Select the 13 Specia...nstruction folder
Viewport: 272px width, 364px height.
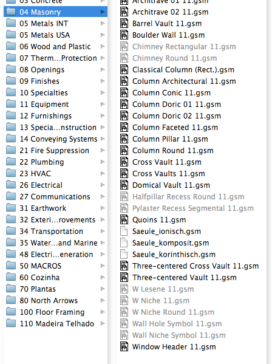tap(55, 128)
